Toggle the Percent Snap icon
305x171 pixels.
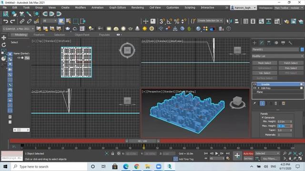[x=177, y=21]
